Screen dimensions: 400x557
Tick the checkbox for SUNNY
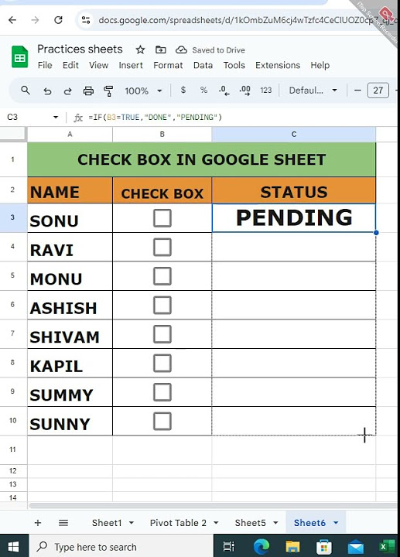click(162, 422)
